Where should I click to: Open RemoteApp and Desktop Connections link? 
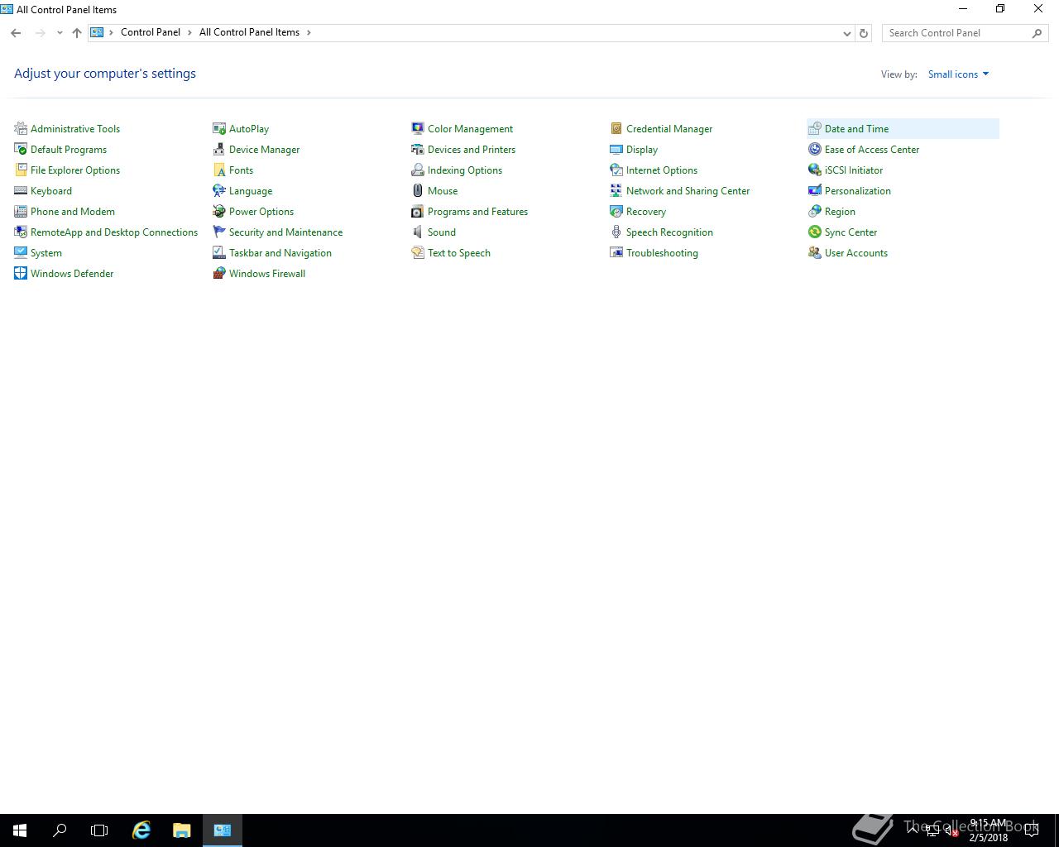coord(114,232)
